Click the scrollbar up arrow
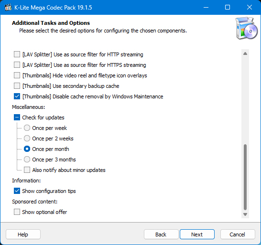 (x=245, y=53)
